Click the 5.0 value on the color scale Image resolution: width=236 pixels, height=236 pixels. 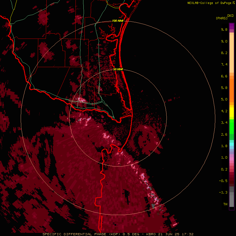tap(224, 99)
